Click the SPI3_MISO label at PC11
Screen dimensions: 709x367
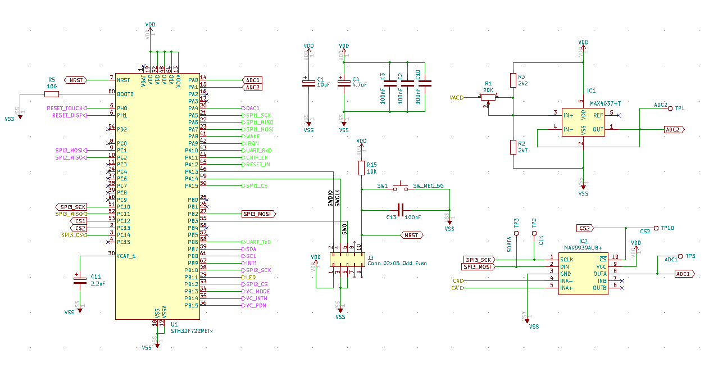[71, 214]
